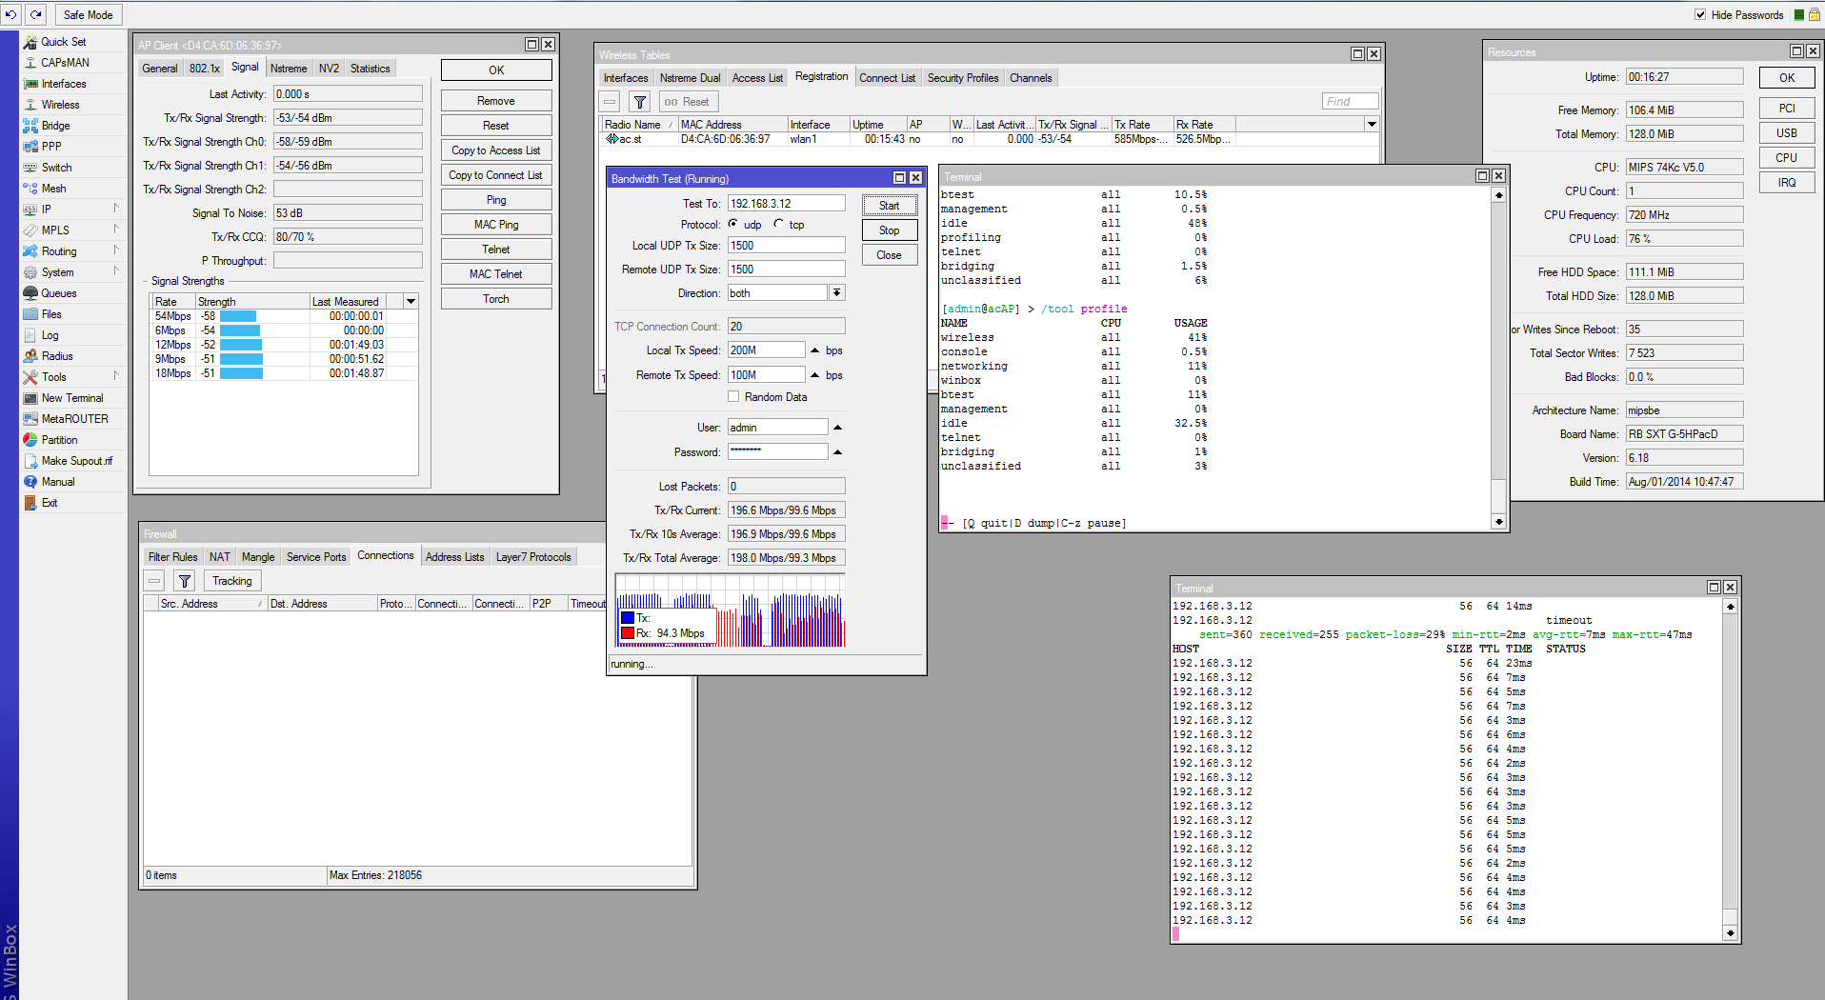Click Stop in Bandwidth Test
Image resolution: width=1825 pixels, height=1000 pixels.
(890, 230)
